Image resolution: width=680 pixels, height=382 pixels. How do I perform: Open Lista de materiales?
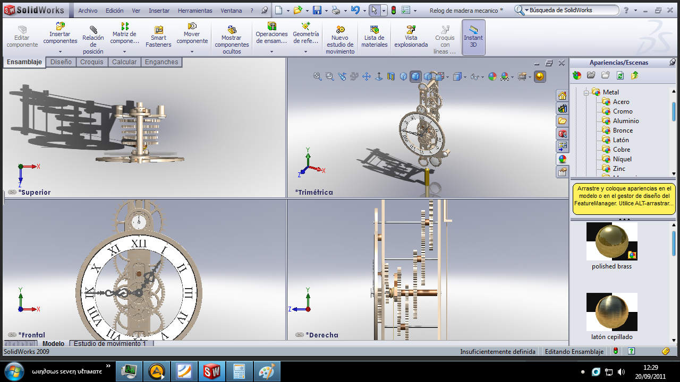coord(375,38)
